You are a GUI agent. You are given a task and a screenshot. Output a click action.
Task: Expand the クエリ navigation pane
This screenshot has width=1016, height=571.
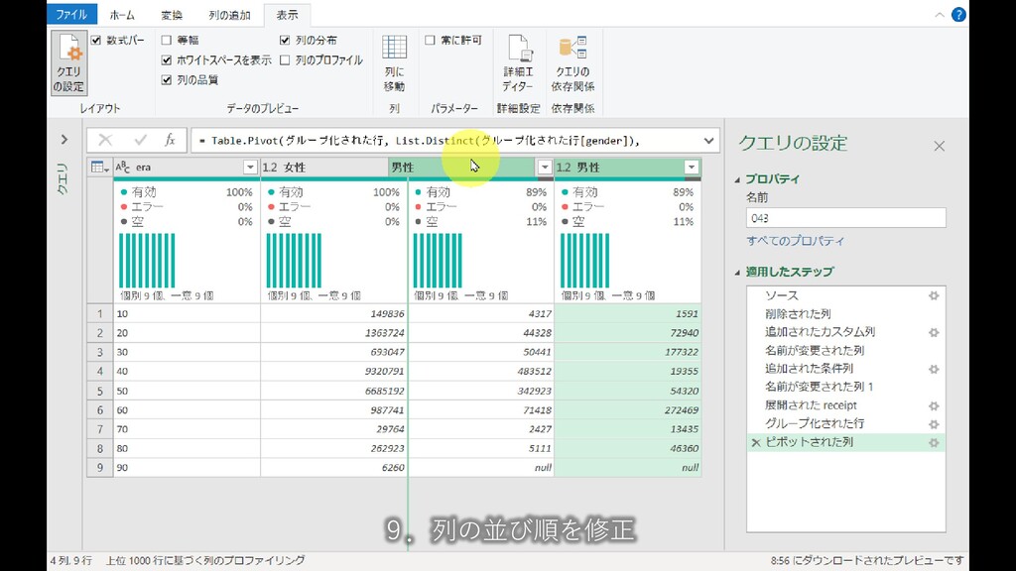63,140
